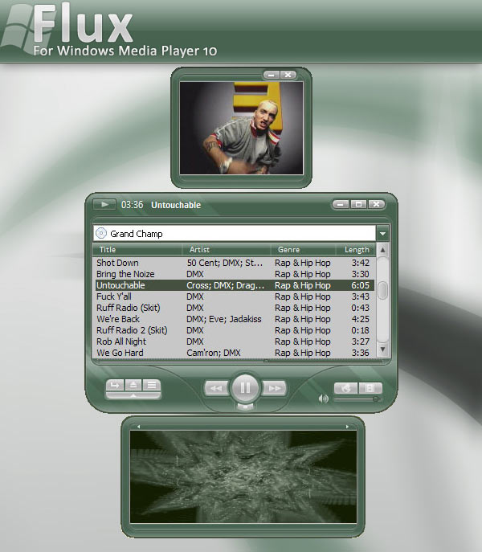Click the music video frame

click(242, 128)
